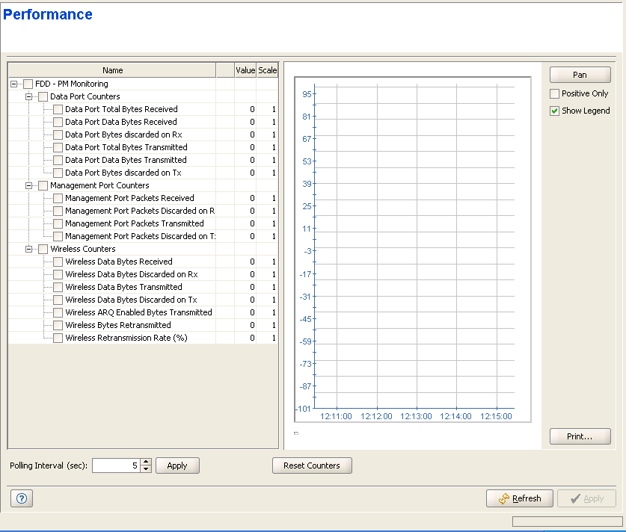This screenshot has height=532, width=626.
Task: Open the Print dialog button
Action: click(x=580, y=436)
